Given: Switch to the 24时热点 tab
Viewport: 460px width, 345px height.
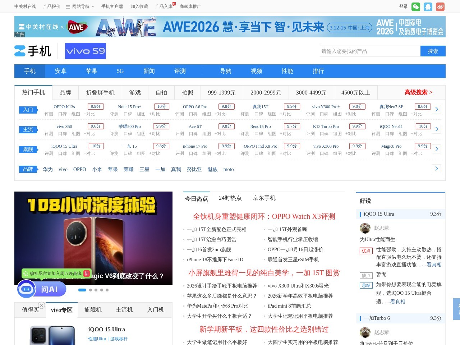Looking at the screenshot, I should point(230,198).
